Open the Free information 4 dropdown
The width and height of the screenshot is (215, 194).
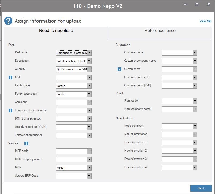click(195, 168)
